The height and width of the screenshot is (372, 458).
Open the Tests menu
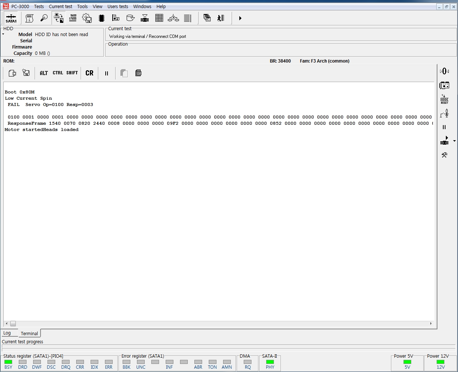tap(39, 6)
